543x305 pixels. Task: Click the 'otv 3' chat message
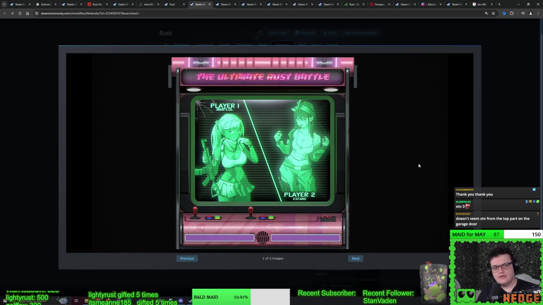pyautogui.click(x=463, y=206)
